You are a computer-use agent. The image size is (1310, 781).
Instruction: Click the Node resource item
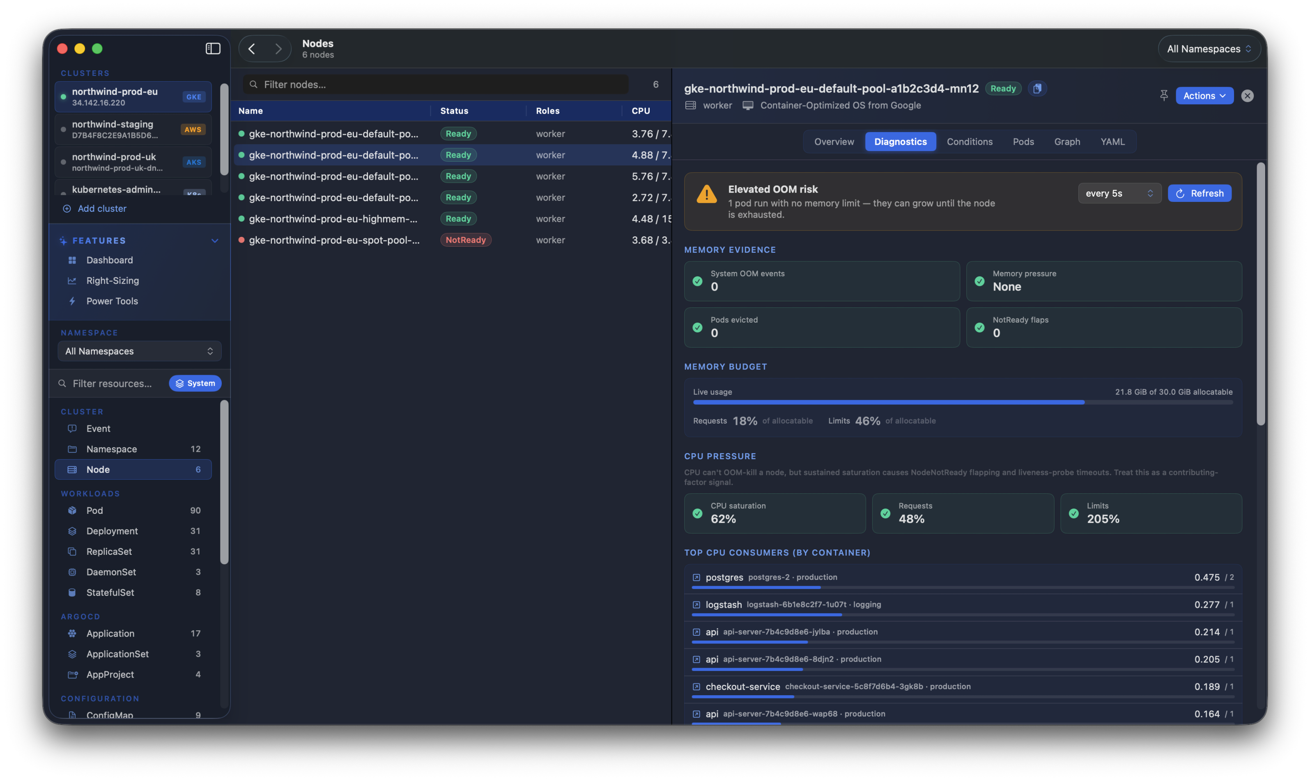tap(133, 470)
